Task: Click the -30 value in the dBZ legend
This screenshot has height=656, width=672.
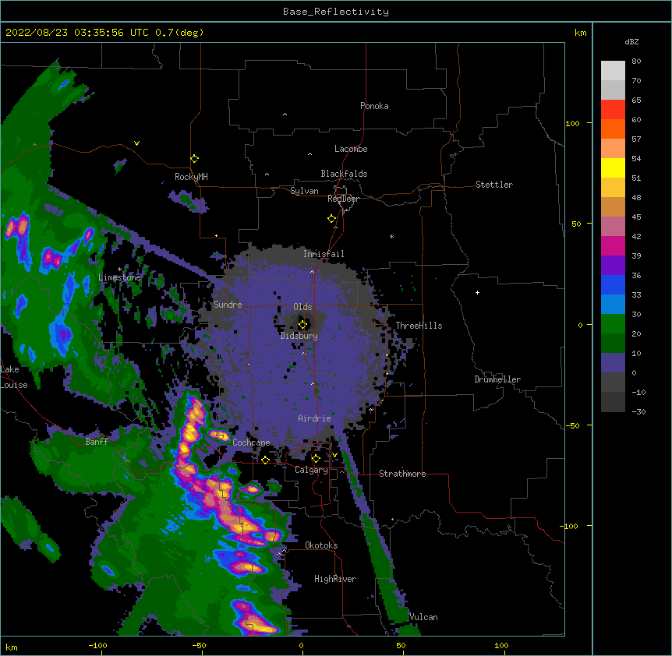Action: (638, 411)
